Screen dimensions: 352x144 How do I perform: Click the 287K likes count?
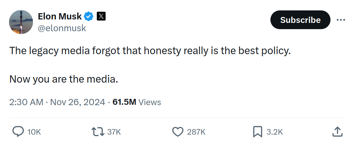coord(196,132)
